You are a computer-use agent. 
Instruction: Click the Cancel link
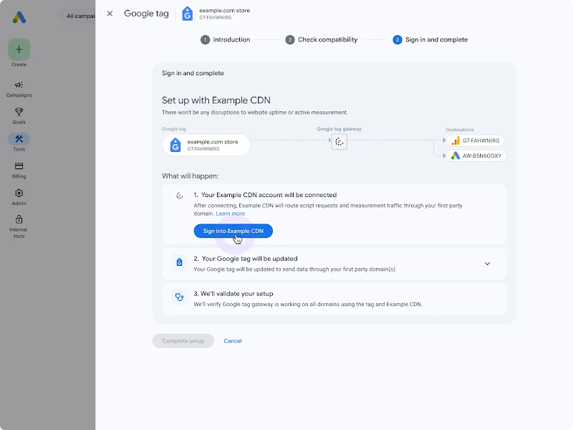[232, 341]
